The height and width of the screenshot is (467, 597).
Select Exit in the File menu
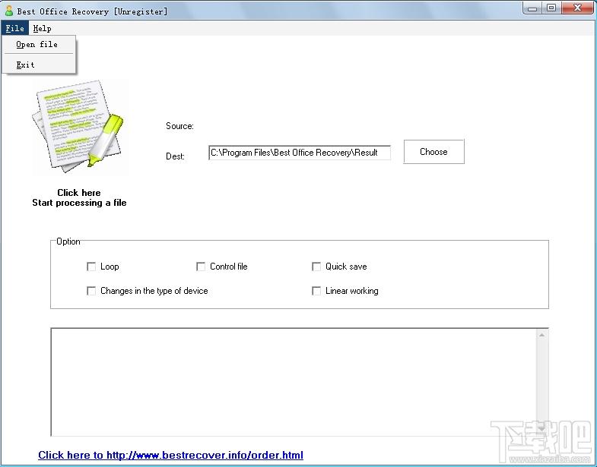[x=39, y=65]
